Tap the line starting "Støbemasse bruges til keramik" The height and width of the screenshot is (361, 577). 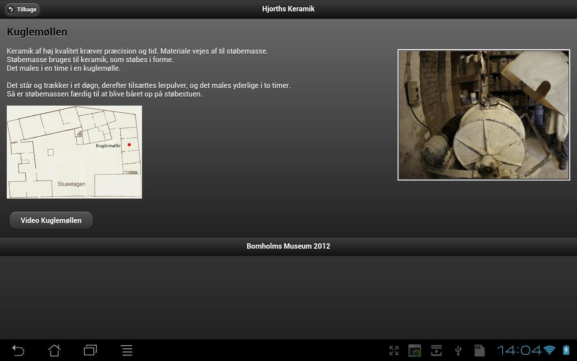[90, 60]
